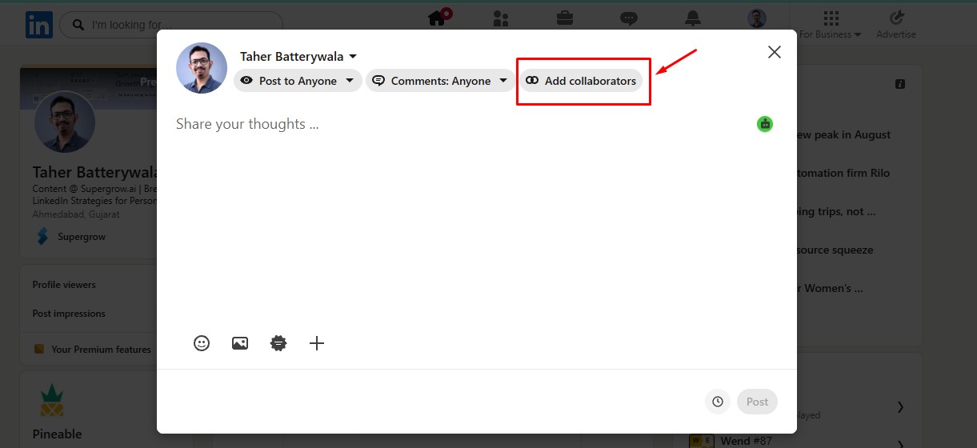This screenshot has height=448, width=977.
Task: Close the post composer dialog
Action: tap(774, 52)
